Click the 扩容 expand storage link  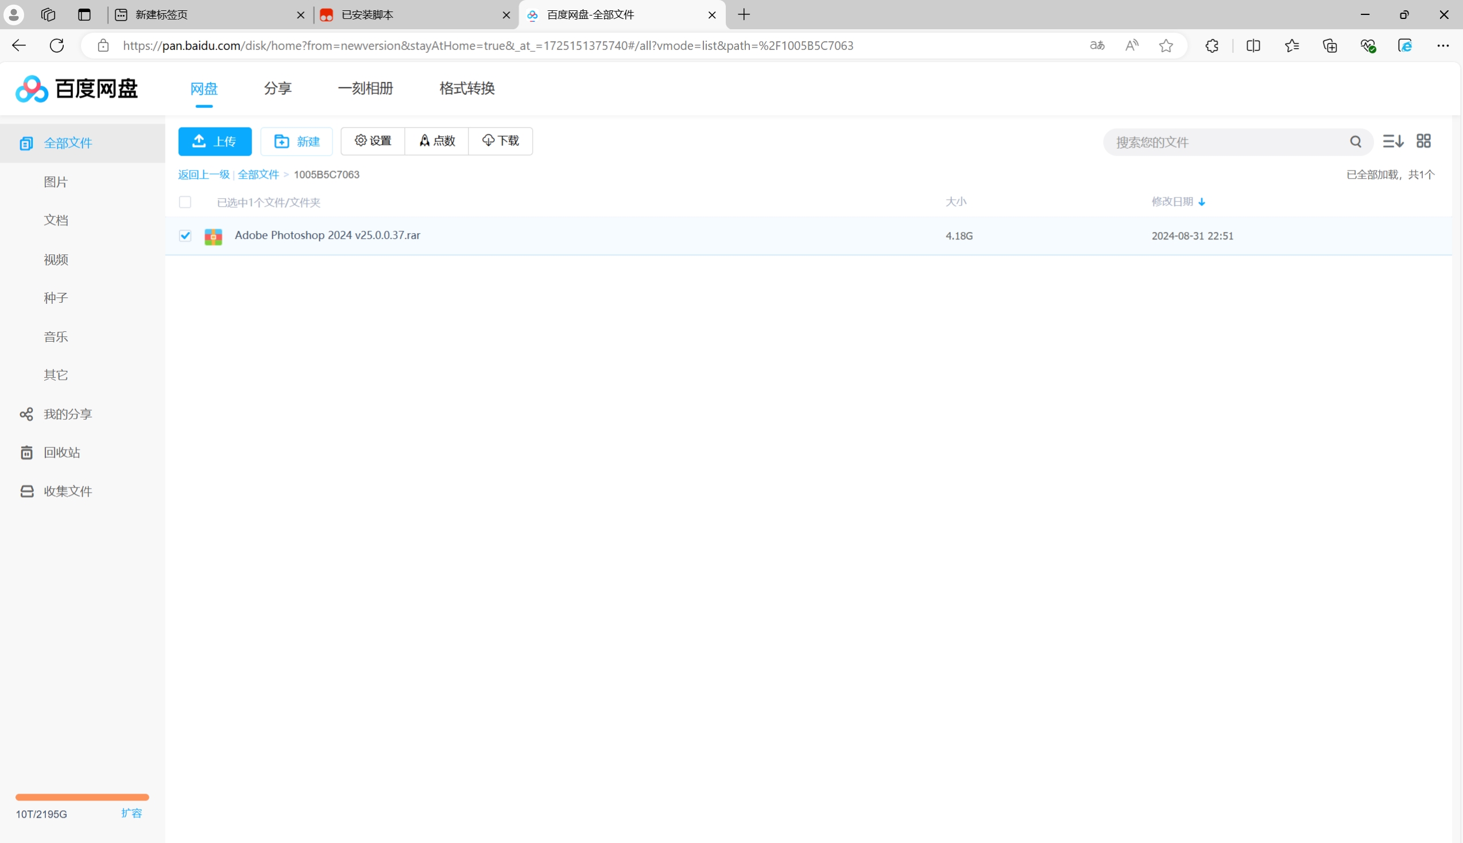(x=132, y=813)
